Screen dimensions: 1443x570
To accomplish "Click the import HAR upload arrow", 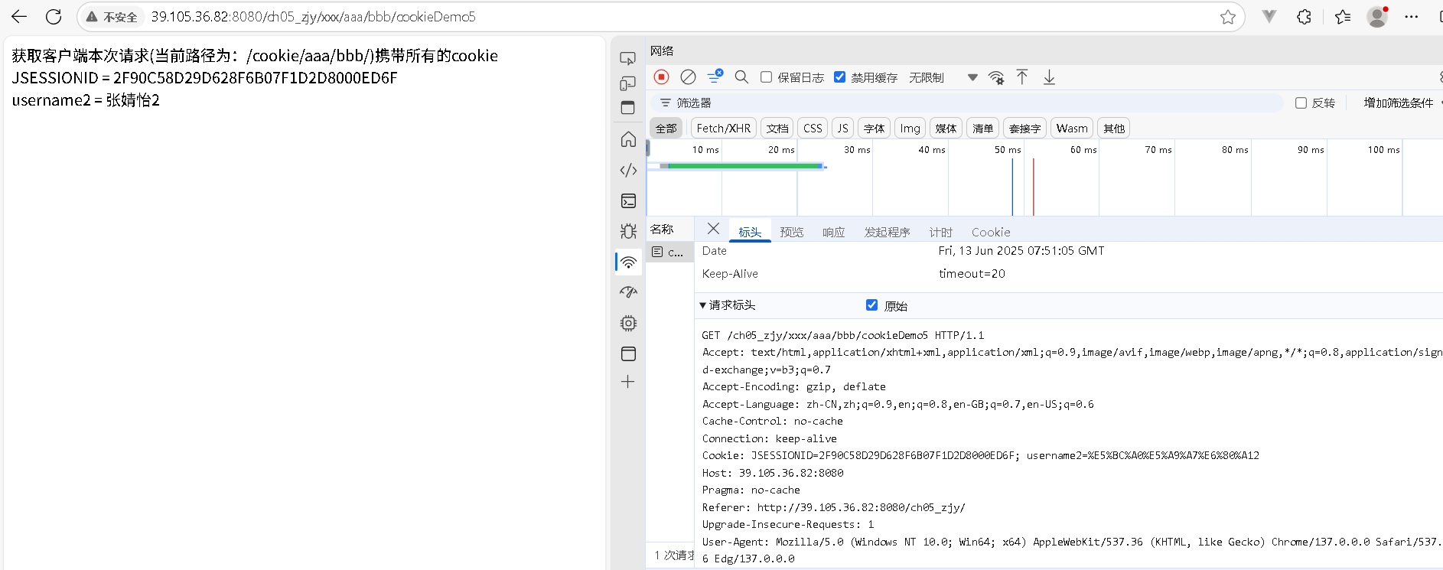I will tap(1022, 77).
